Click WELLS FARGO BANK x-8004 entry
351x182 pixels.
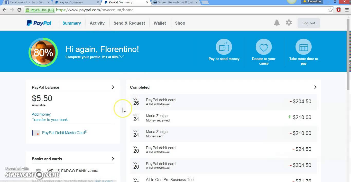coord(72,171)
